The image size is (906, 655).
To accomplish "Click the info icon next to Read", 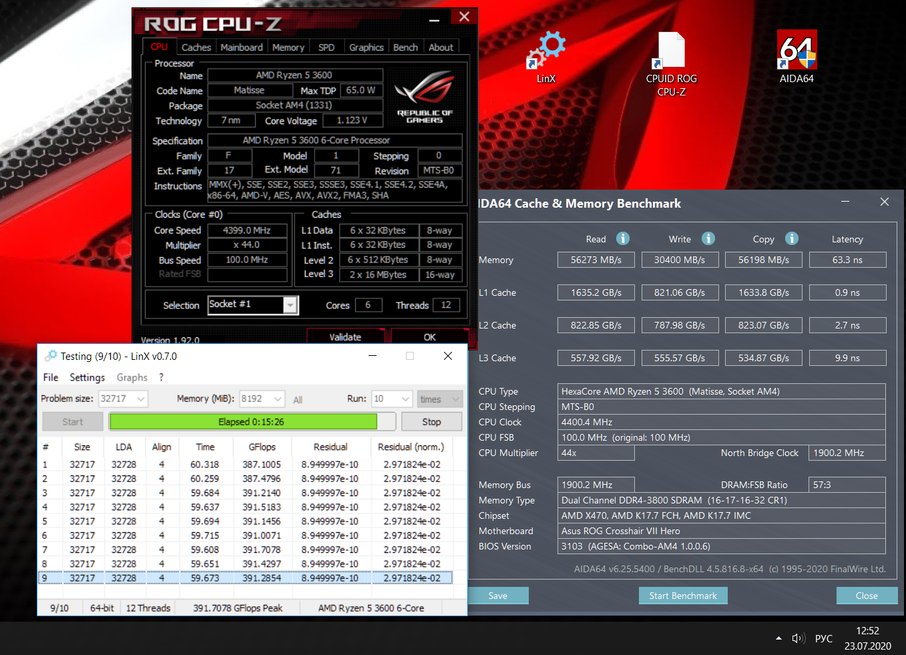I will [623, 238].
